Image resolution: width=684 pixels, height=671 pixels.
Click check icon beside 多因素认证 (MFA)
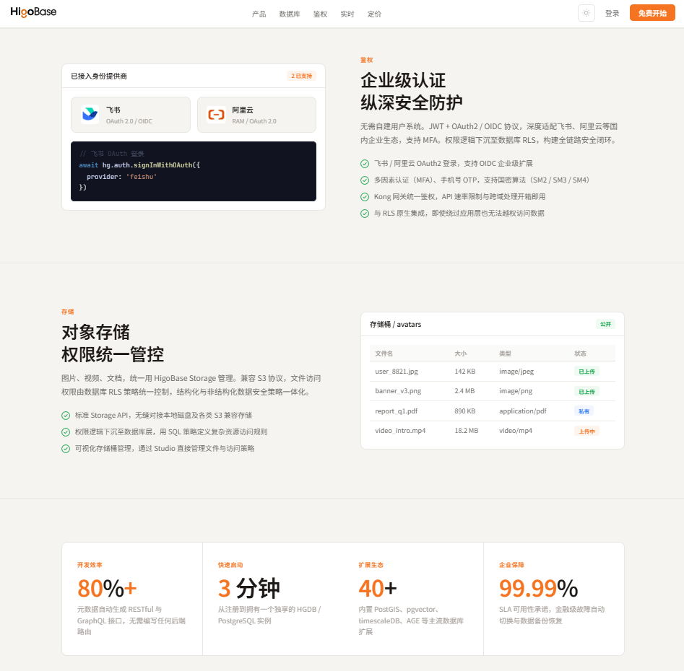click(365, 180)
